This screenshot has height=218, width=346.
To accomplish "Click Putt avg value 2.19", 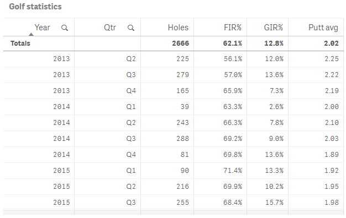I will (x=332, y=91).
